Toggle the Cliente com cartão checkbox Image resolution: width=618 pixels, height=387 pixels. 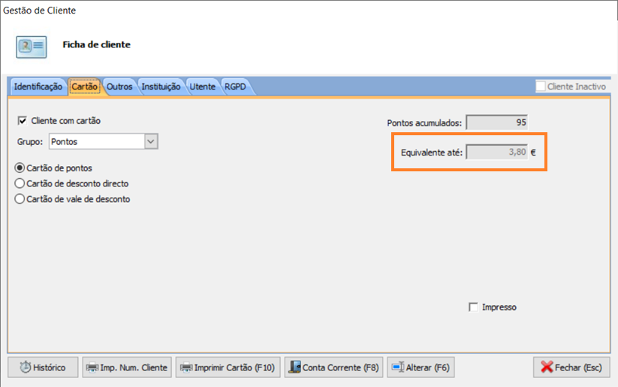coord(22,120)
